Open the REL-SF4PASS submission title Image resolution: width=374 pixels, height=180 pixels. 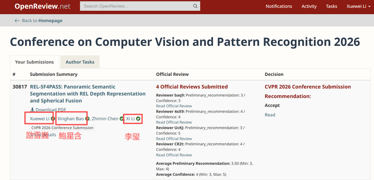[88, 94]
